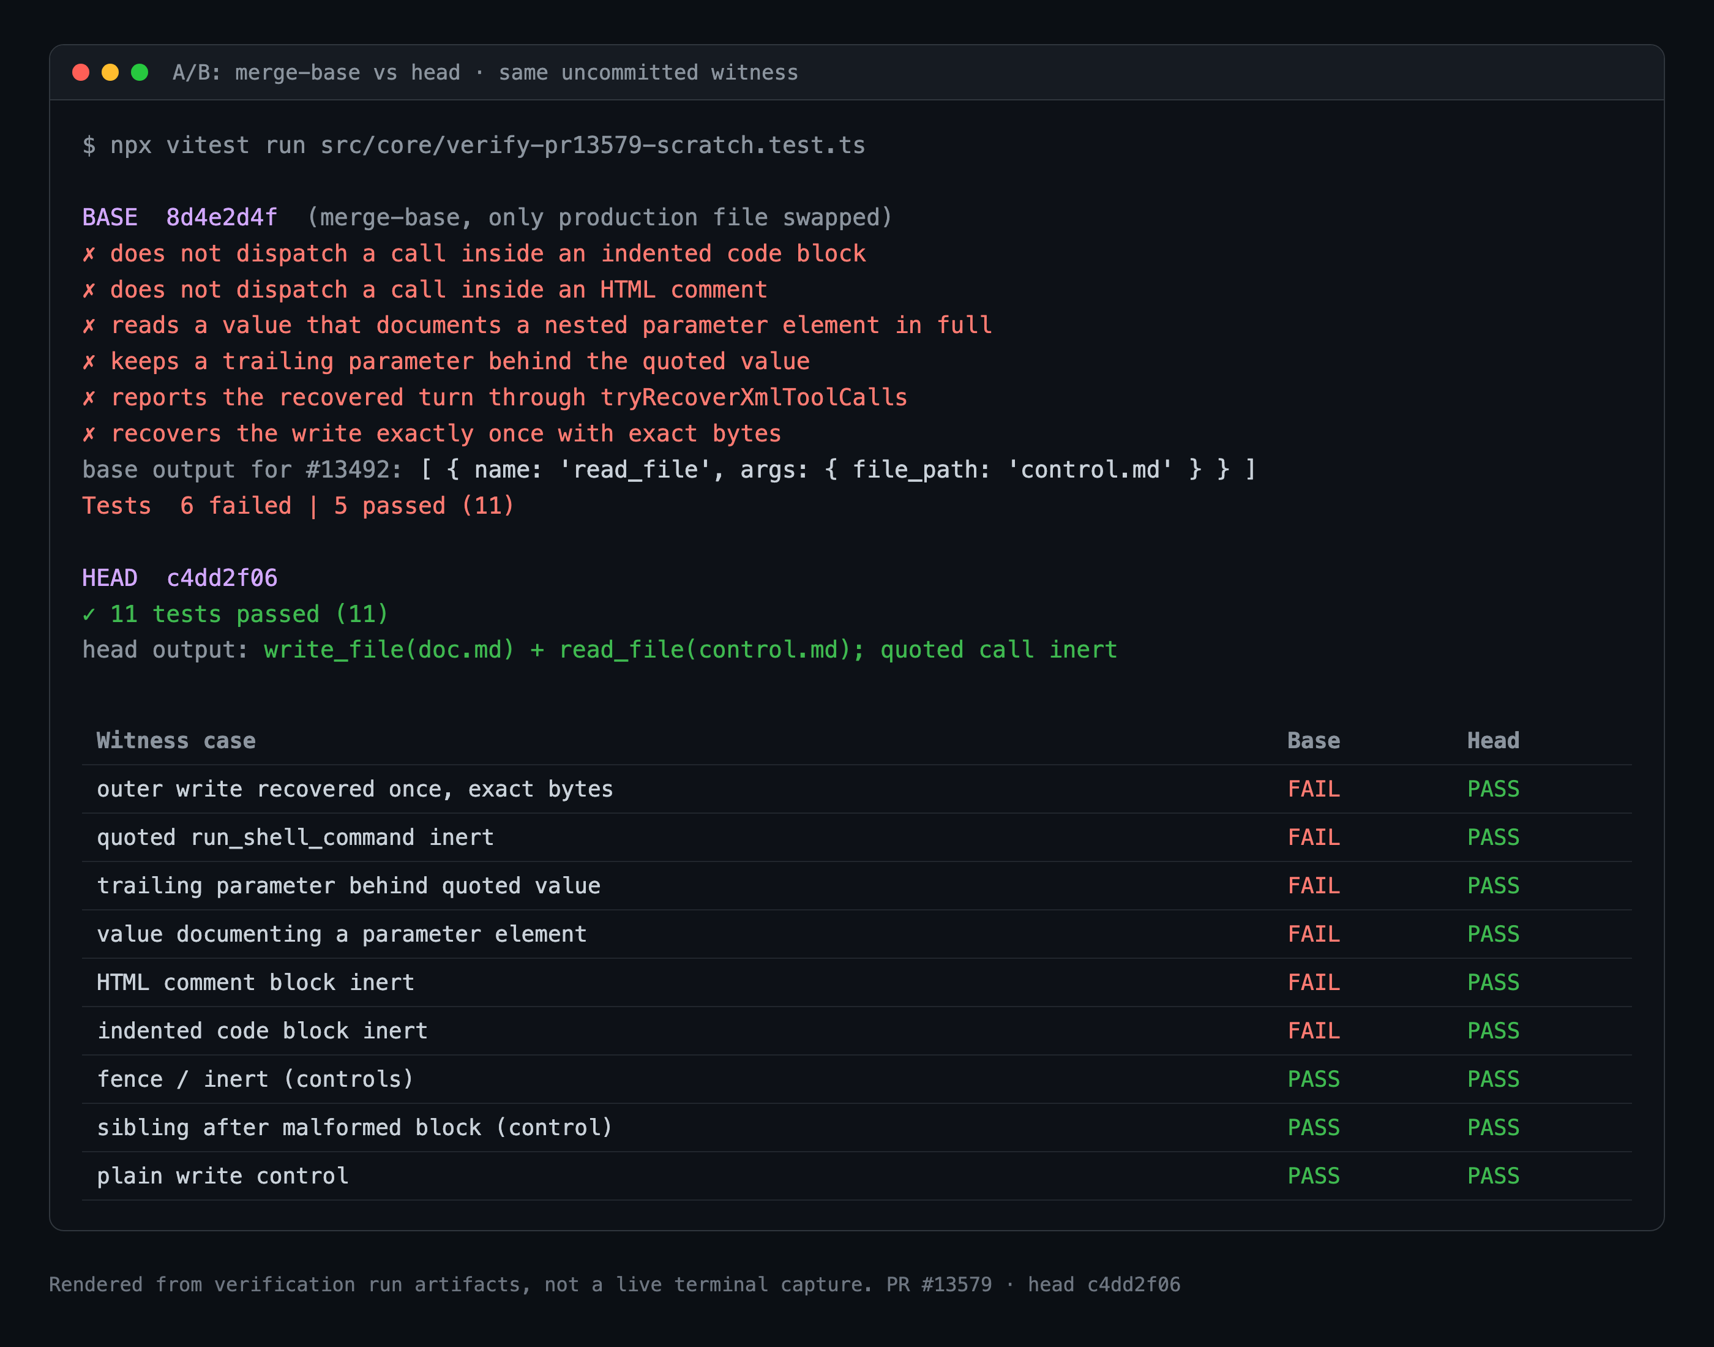This screenshot has height=1347, width=1714.
Task: Click the 'Rendered from verification run artifacts' footer note
Action: coord(615,1285)
